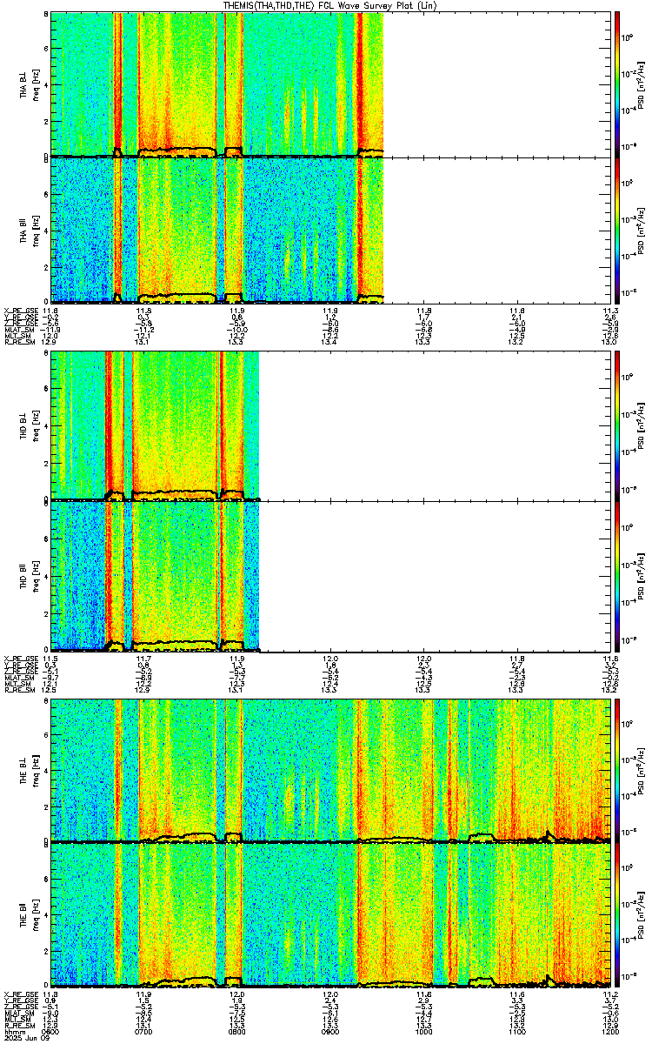Image resolution: width=652 pixels, height=1044 pixels.
Task: Click PSD units label beside the THE B∥ color bar
Action: (x=642, y=915)
